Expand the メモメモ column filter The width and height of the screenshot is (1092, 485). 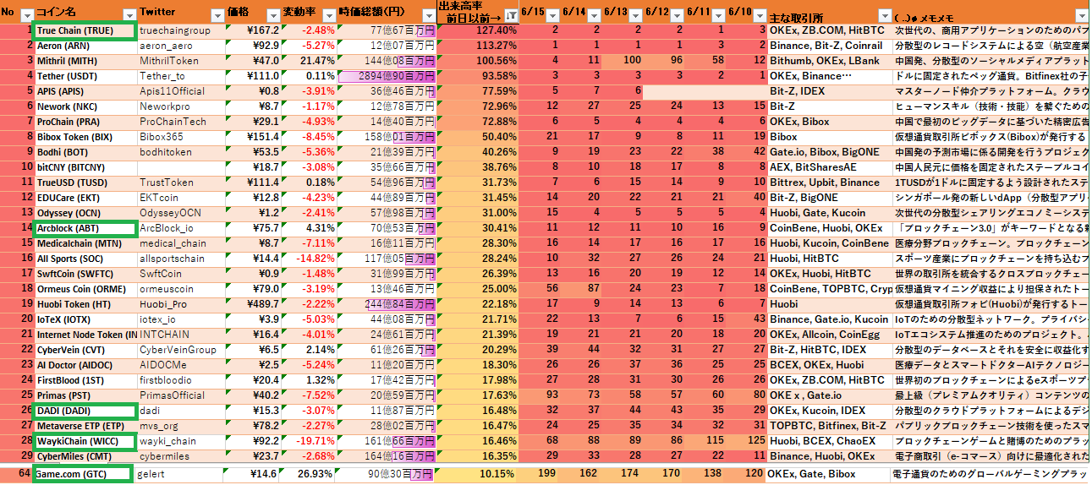(x=1081, y=14)
